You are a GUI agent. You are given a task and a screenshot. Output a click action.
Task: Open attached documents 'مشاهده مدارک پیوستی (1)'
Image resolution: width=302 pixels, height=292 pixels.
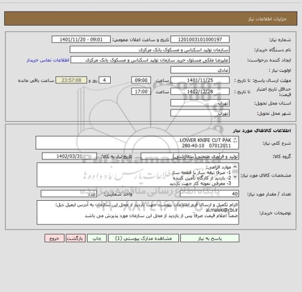point(144,238)
